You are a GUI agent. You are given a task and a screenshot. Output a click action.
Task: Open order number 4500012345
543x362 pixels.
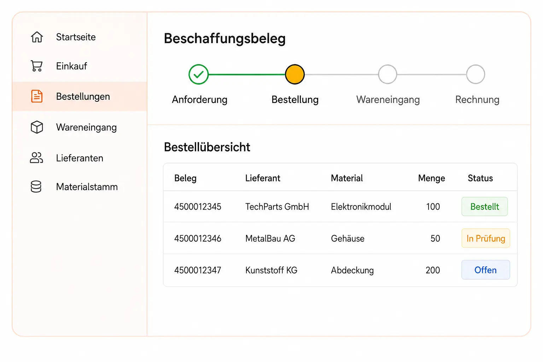[198, 207]
